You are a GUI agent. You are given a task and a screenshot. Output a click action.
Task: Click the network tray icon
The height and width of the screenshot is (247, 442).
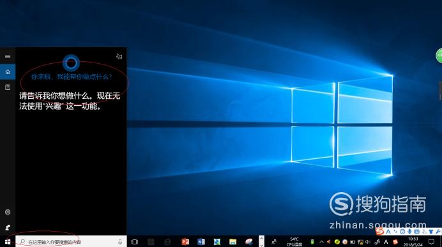(x=360, y=242)
